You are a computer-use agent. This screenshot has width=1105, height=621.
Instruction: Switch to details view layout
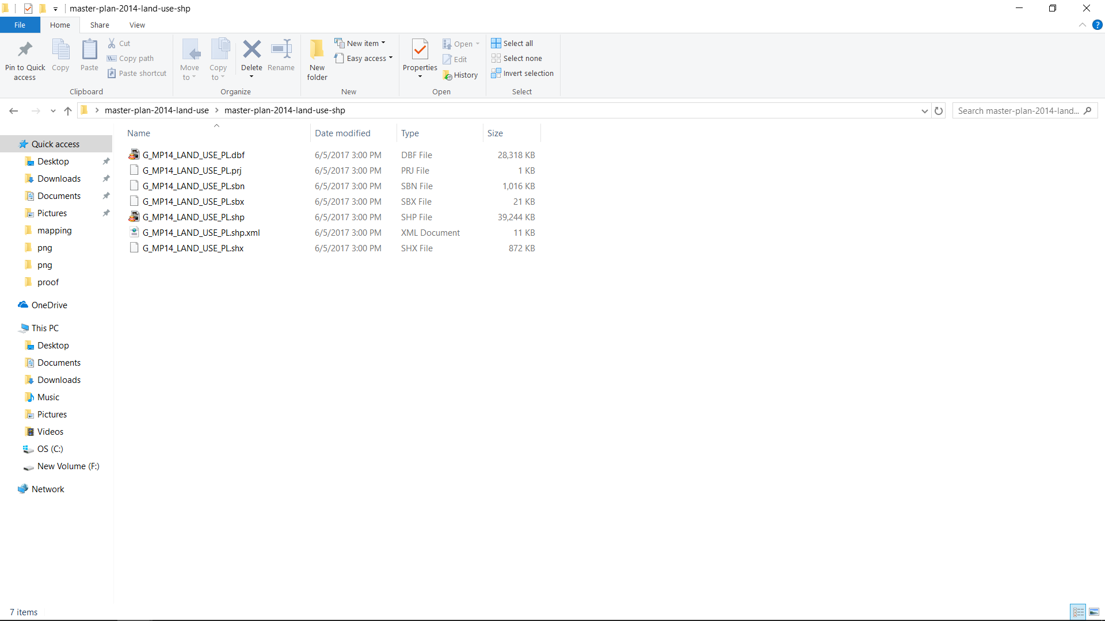click(1078, 612)
